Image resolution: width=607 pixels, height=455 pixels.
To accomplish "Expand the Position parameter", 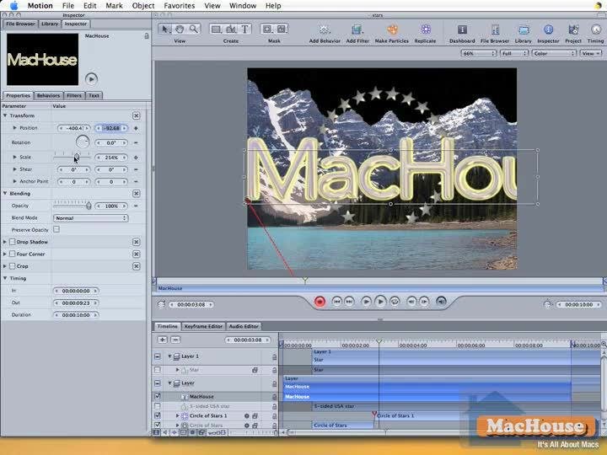I will coord(14,128).
